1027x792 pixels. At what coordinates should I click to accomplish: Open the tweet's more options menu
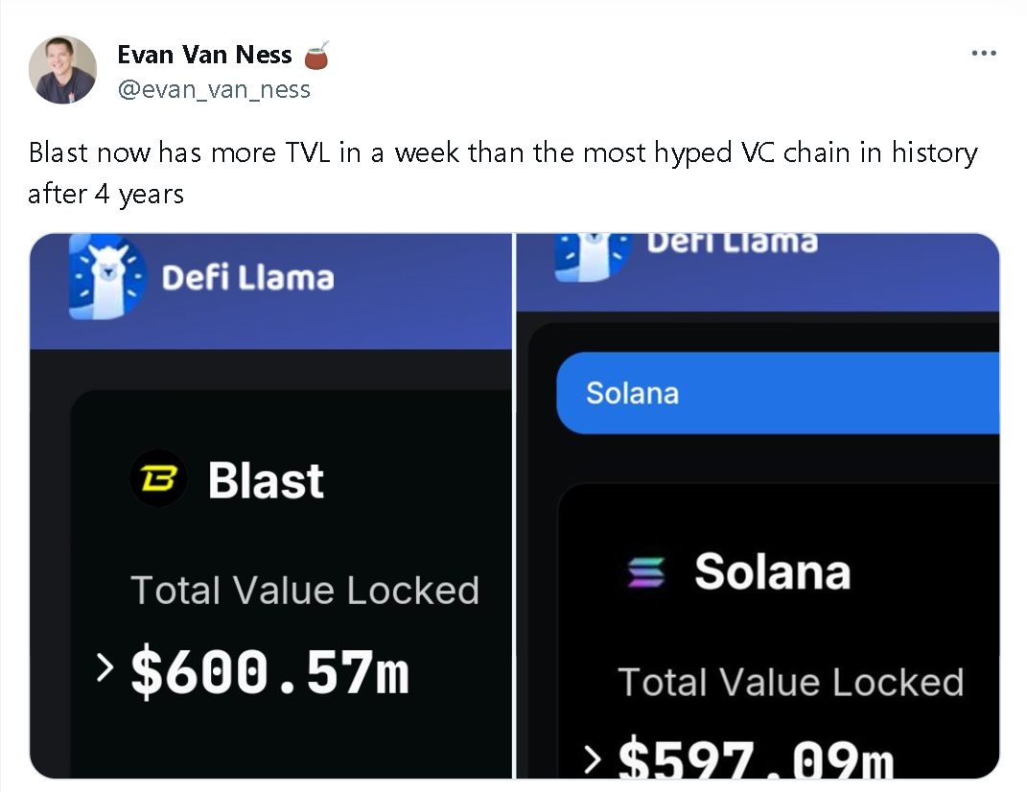click(x=984, y=54)
